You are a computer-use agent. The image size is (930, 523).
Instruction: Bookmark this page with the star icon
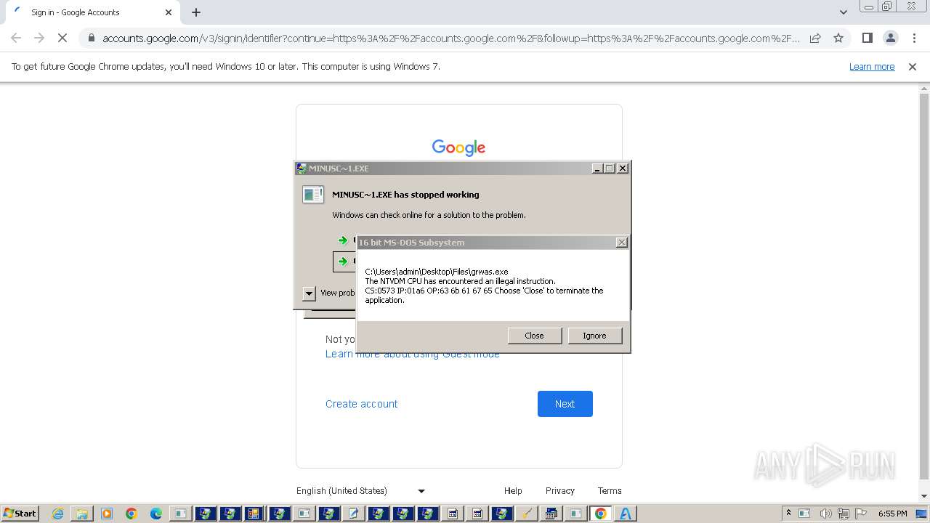(838, 38)
